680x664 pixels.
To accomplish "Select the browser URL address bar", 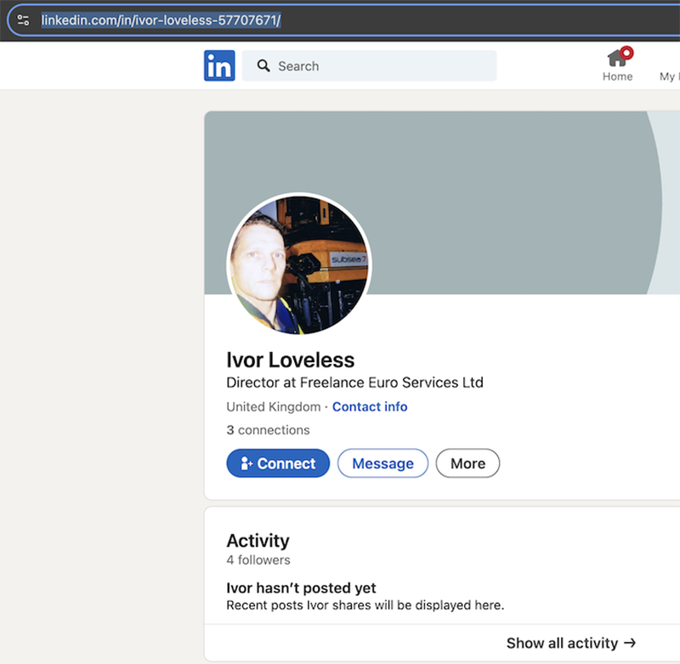I will tap(340, 20).
